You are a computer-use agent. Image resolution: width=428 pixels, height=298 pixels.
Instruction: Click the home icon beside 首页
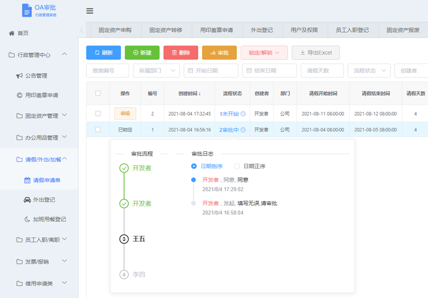(x=11, y=33)
